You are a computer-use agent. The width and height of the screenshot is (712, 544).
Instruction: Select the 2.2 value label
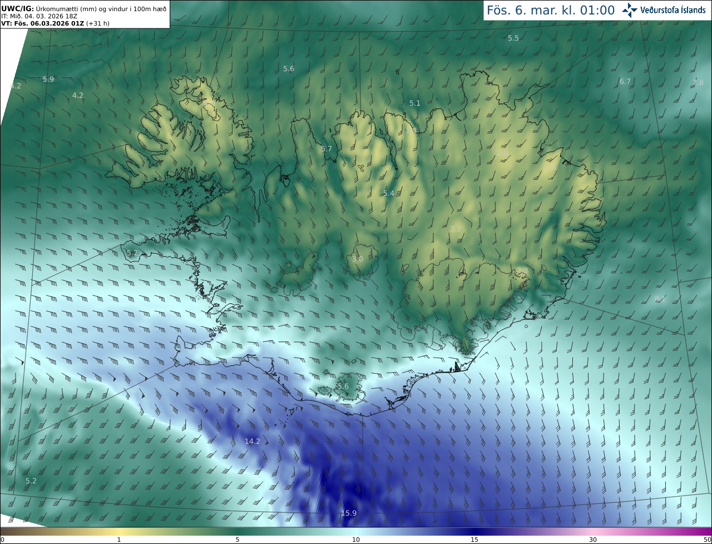(456, 229)
